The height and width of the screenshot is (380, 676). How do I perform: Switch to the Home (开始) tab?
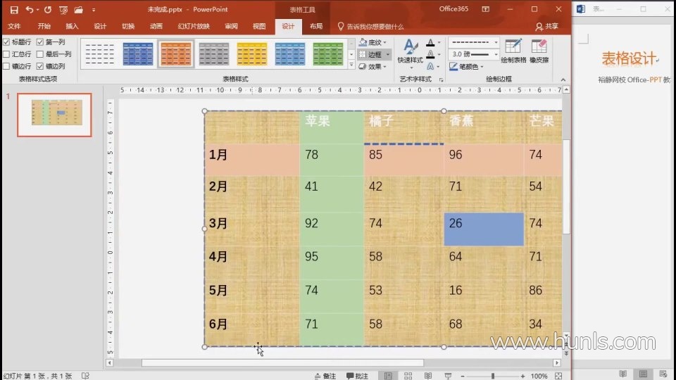pyautogui.click(x=44, y=26)
